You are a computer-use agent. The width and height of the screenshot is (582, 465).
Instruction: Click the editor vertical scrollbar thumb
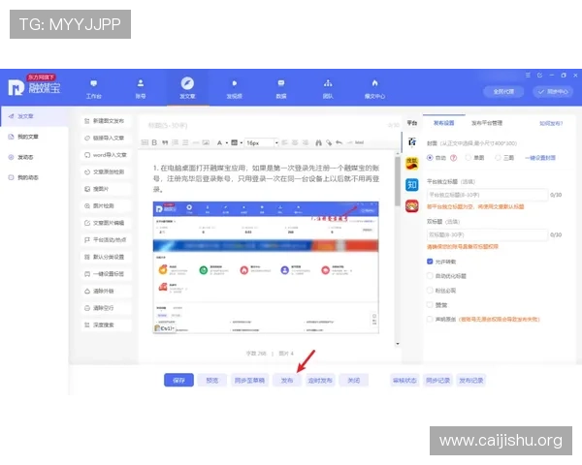tap(398, 180)
